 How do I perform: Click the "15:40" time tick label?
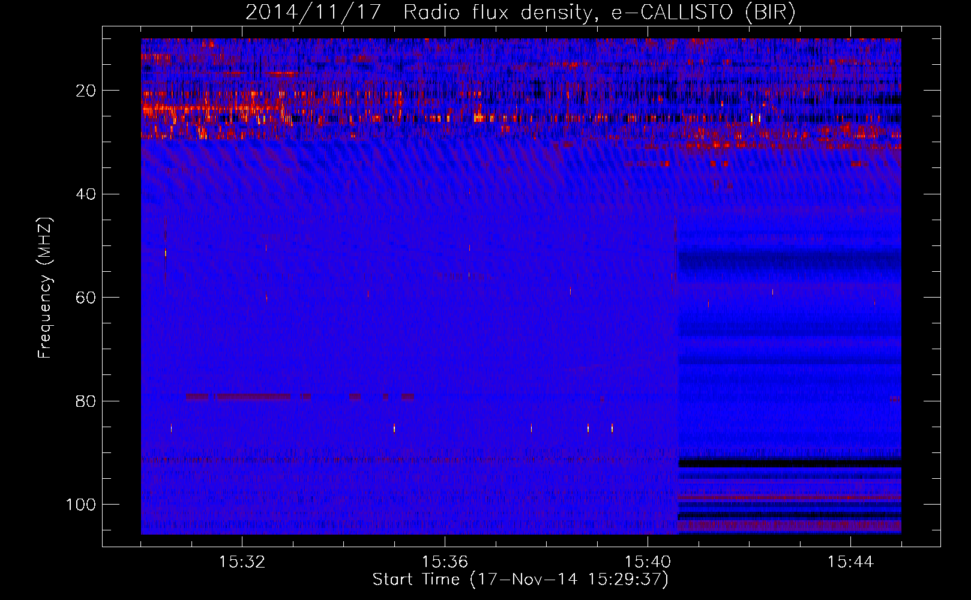click(648, 562)
